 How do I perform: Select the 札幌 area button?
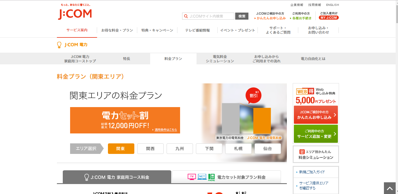tap(238, 149)
